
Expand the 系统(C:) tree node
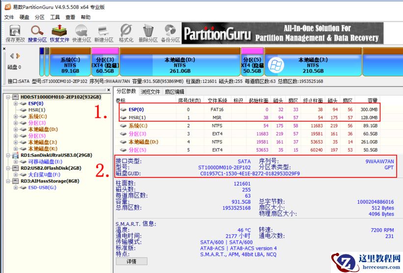pos(16,117)
